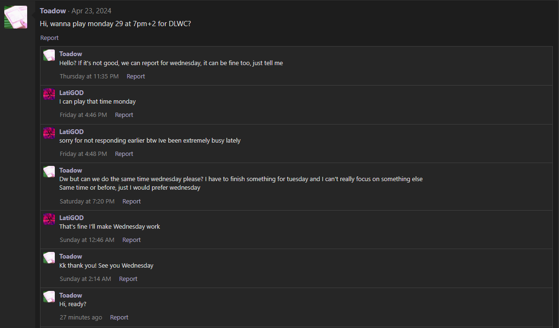This screenshot has height=328, width=559.
Task: Report LatiGOD's reply from Friday at 4:46 PM
Action: (x=124, y=115)
